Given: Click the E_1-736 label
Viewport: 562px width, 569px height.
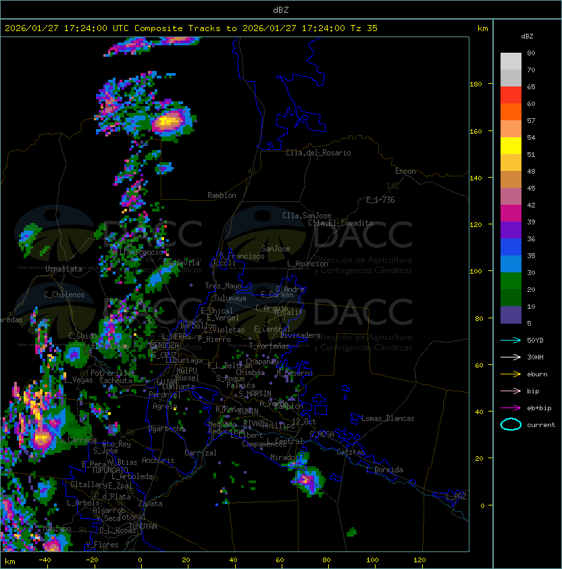Looking at the screenshot, I should (x=380, y=200).
